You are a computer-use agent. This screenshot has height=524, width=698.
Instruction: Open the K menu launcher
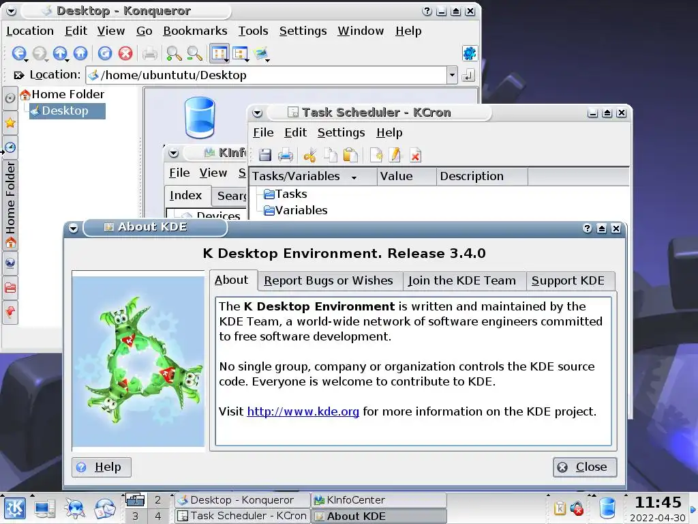pos(15,508)
